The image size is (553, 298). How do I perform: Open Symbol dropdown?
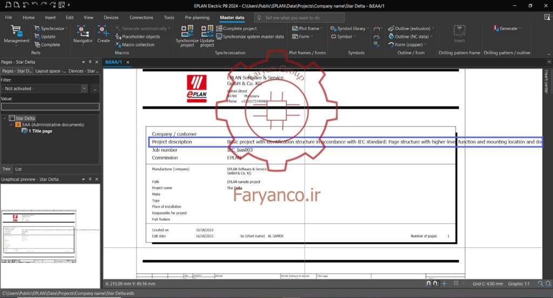tap(343, 37)
